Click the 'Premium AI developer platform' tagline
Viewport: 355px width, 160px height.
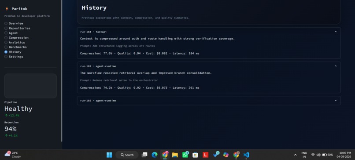tap(27, 16)
